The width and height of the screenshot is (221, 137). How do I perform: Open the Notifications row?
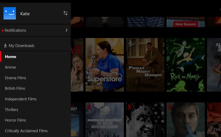pos(35,31)
